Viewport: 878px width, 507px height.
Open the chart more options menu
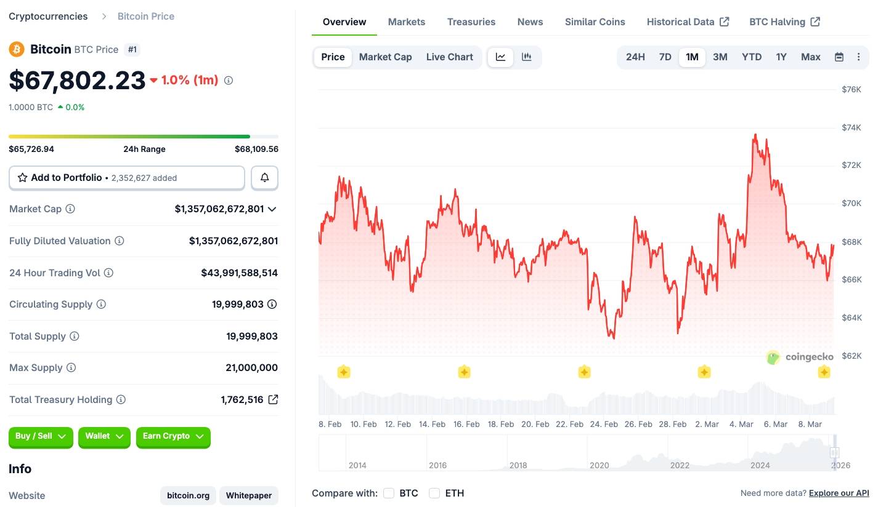point(858,57)
